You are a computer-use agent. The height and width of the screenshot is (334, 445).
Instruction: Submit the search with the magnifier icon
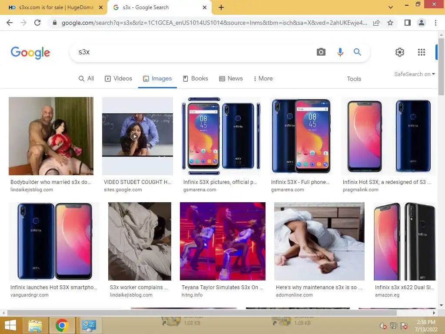coord(357,52)
